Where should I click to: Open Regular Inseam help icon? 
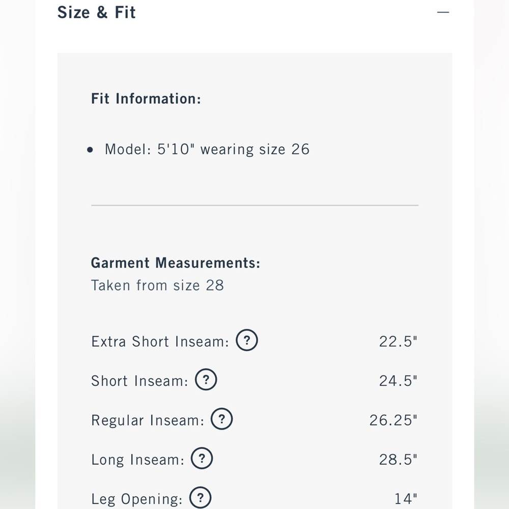tap(222, 419)
